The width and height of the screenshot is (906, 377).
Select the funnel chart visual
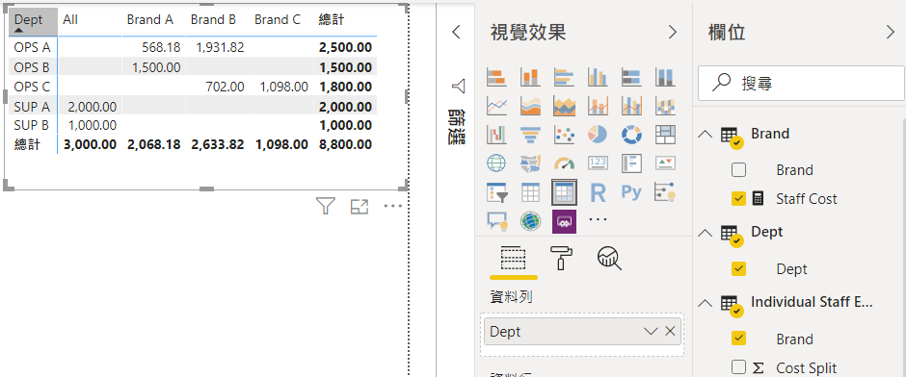pyautogui.click(x=530, y=135)
